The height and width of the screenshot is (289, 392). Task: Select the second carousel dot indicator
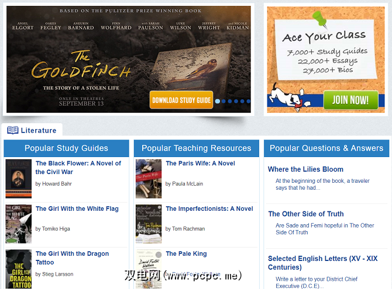pyautogui.click(x=223, y=101)
